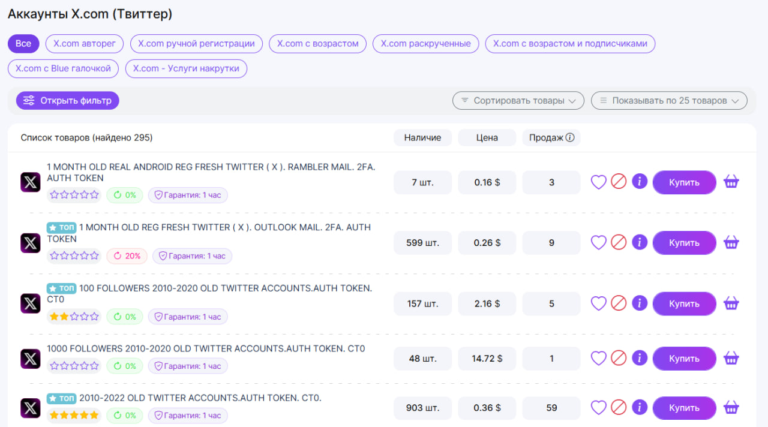Click the Наличие column header
Image resolution: width=768 pixels, height=427 pixels.
pos(422,137)
